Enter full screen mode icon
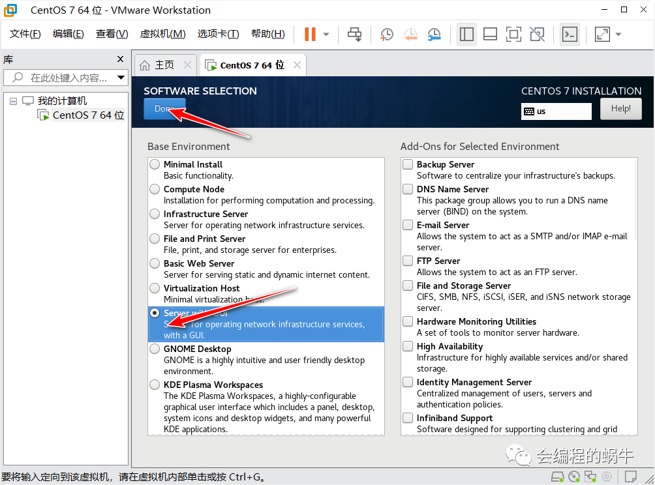 513,35
